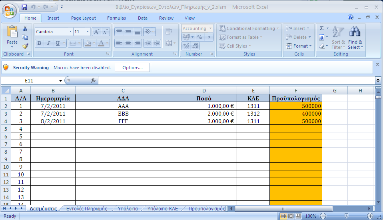The width and height of the screenshot is (383, 220).
Task: Switch to the Page Layout ribbon tab
Action: [83, 18]
